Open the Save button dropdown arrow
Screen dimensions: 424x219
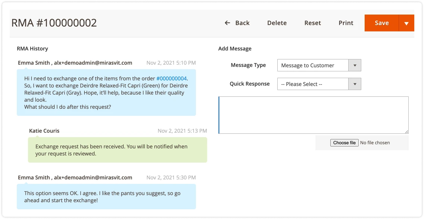(x=406, y=23)
